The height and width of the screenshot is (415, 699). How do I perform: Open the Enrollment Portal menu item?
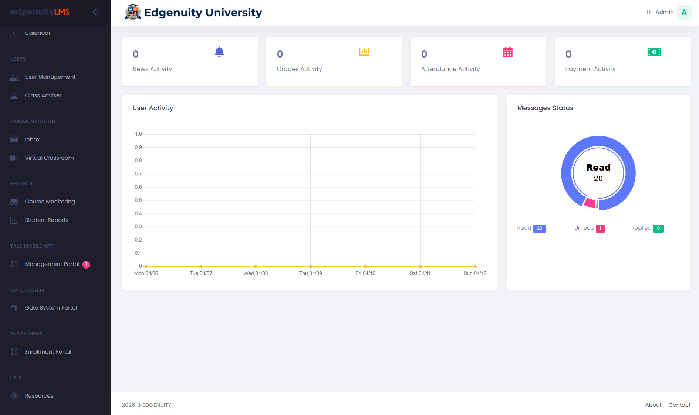[x=48, y=352]
